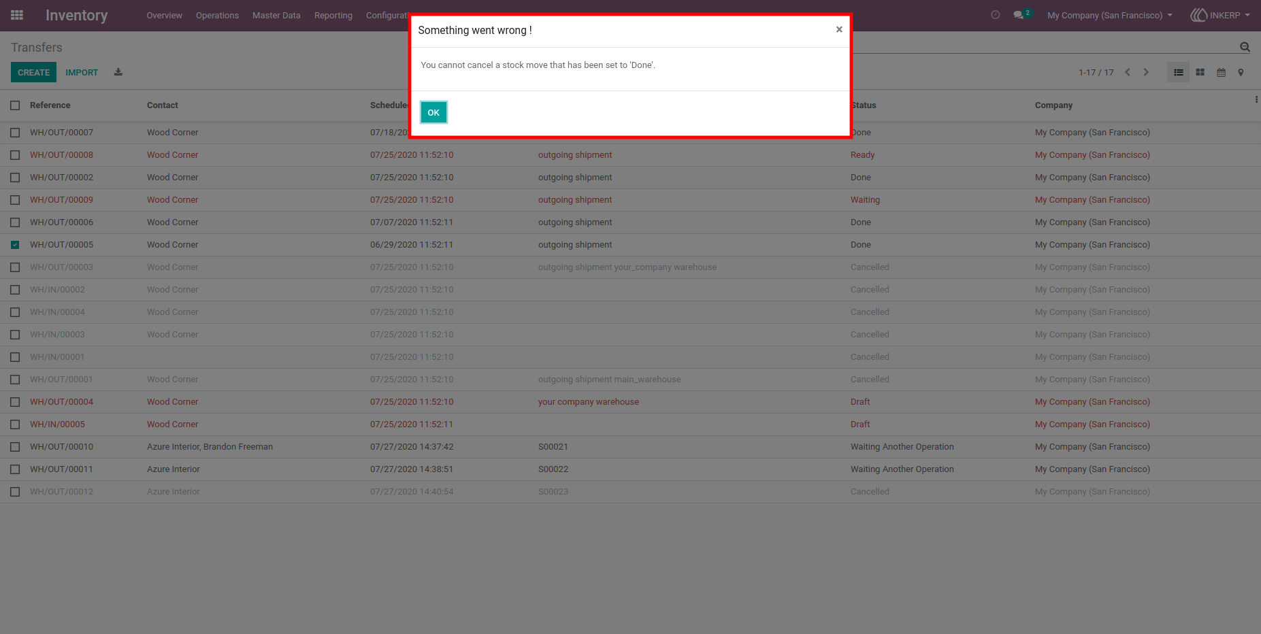Uncheck the WH/OUT/00005 row checkbox
Image resolution: width=1261 pixels, height=634 pixels.
(x=15, y=245)
